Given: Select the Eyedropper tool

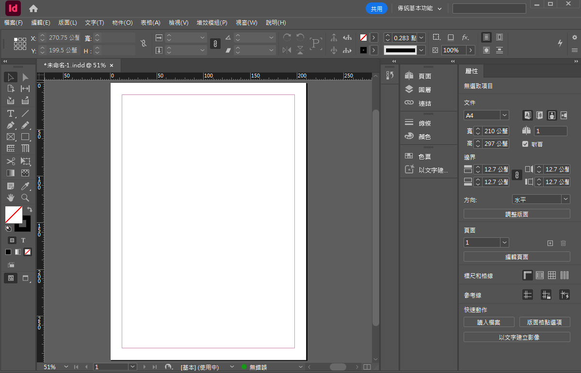Looking at the screenshot, I should tap(25, 186).
